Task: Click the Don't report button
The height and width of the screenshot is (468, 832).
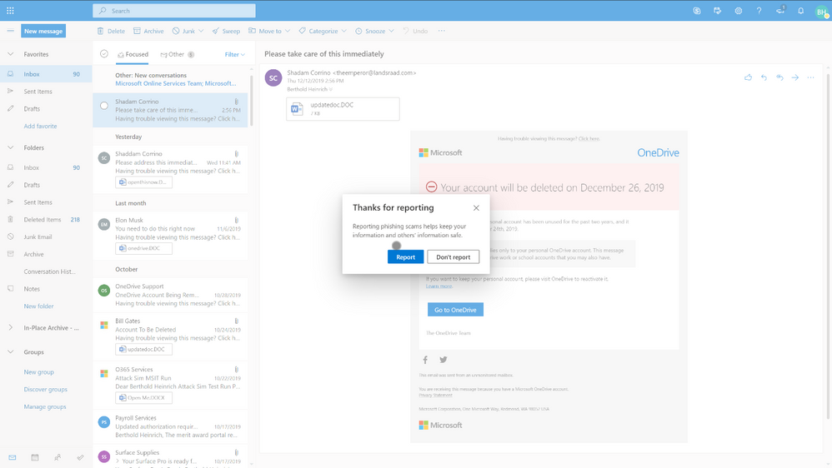Action: (x=454, y=257)
